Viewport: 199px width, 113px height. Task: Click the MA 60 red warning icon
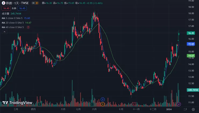point(28,27)
